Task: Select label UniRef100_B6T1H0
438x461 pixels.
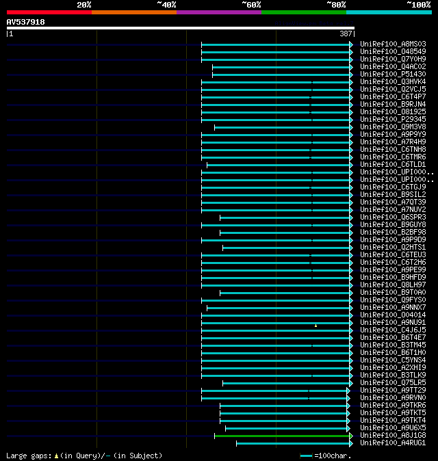Action: point(393,353)
